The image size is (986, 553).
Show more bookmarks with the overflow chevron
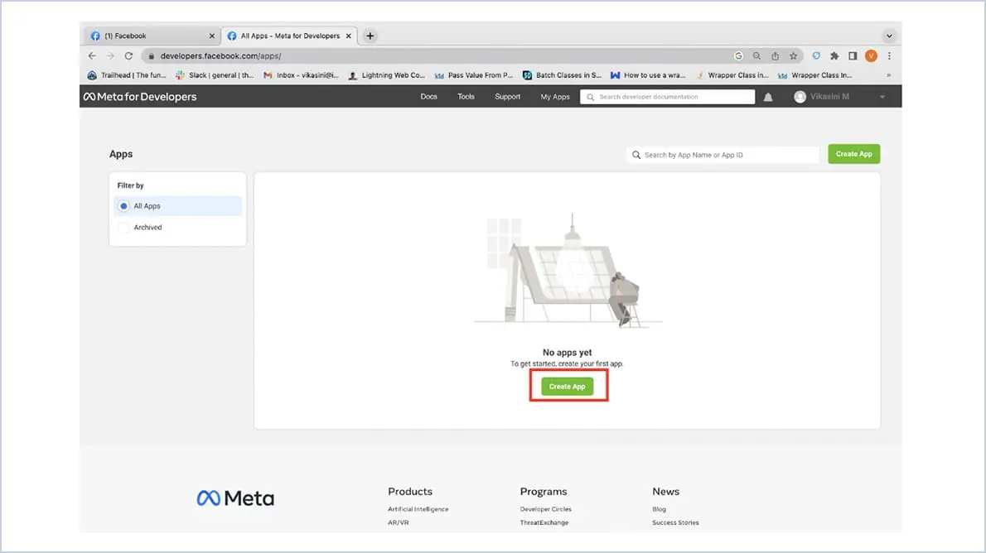[888, 75]
